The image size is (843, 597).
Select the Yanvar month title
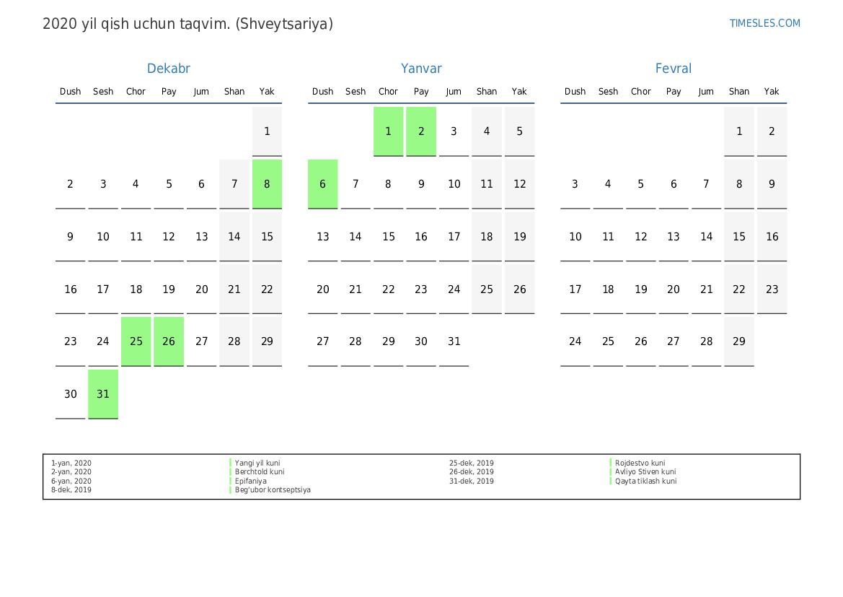click(421, 69)
